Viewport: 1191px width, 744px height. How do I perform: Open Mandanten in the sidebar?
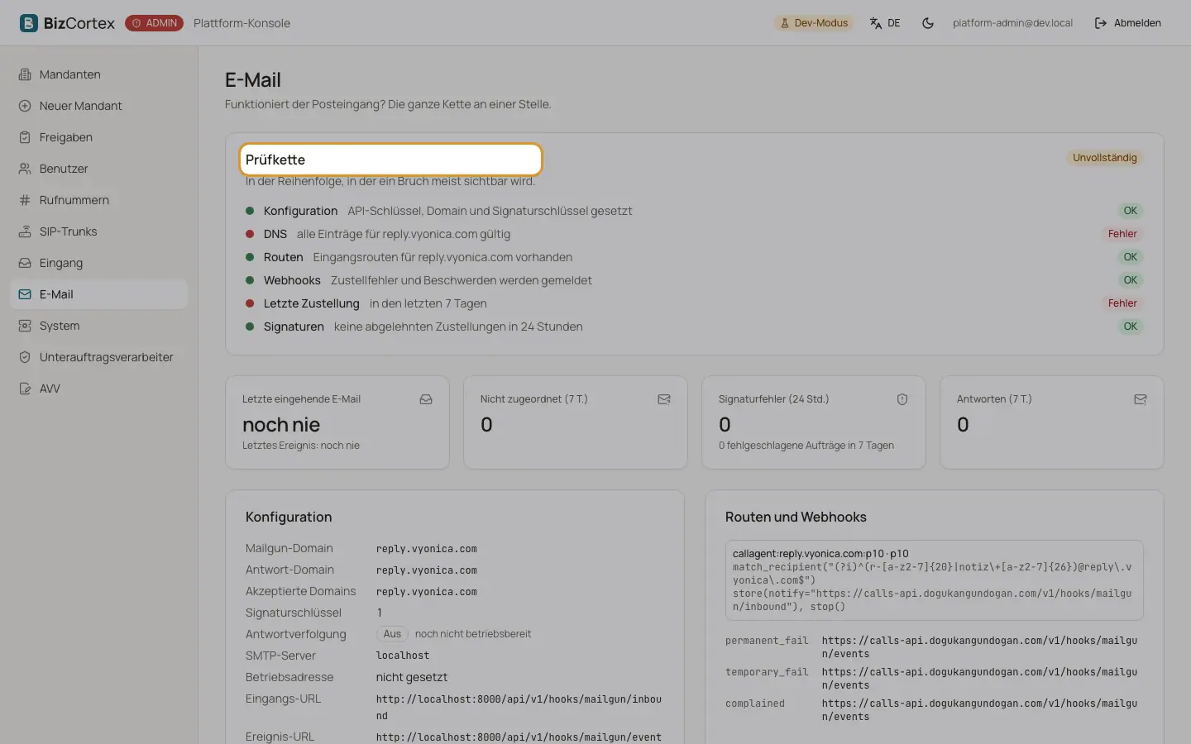coord(99,74)
